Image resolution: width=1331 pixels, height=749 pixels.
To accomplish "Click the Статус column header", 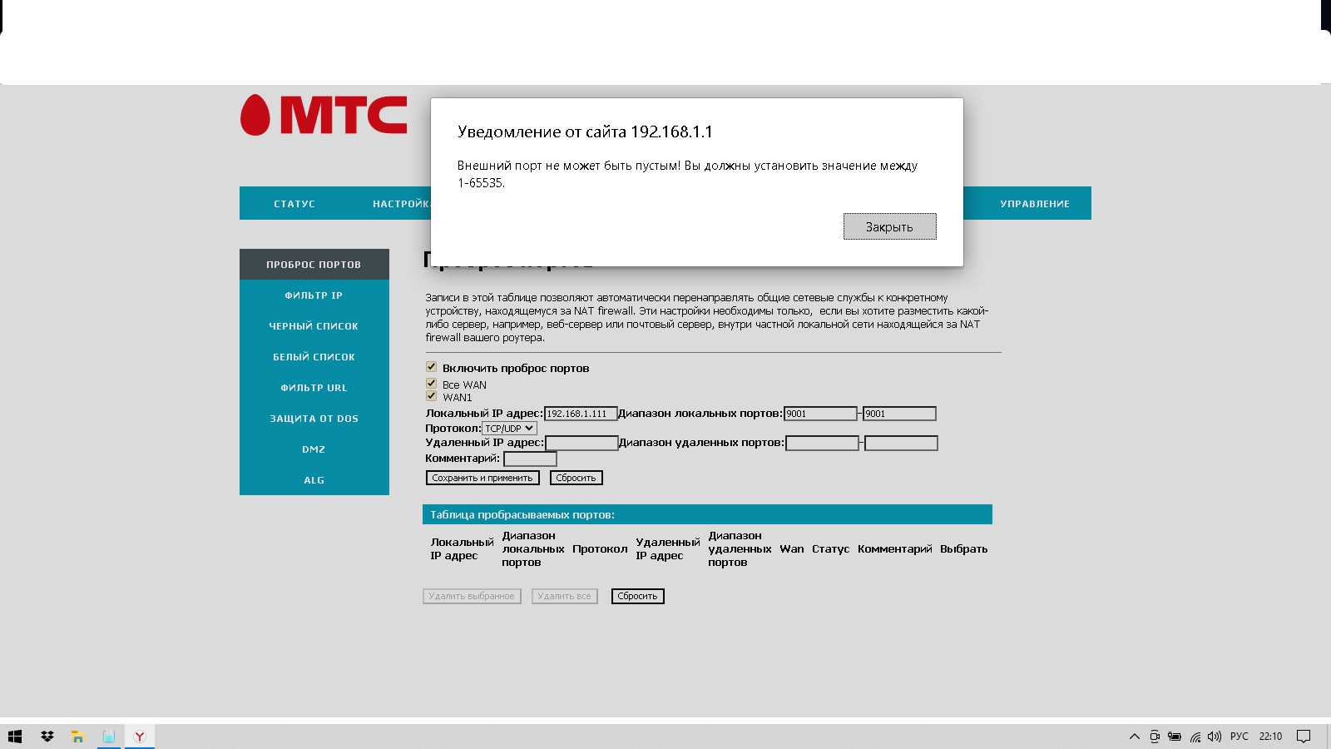I will point(830,549).
